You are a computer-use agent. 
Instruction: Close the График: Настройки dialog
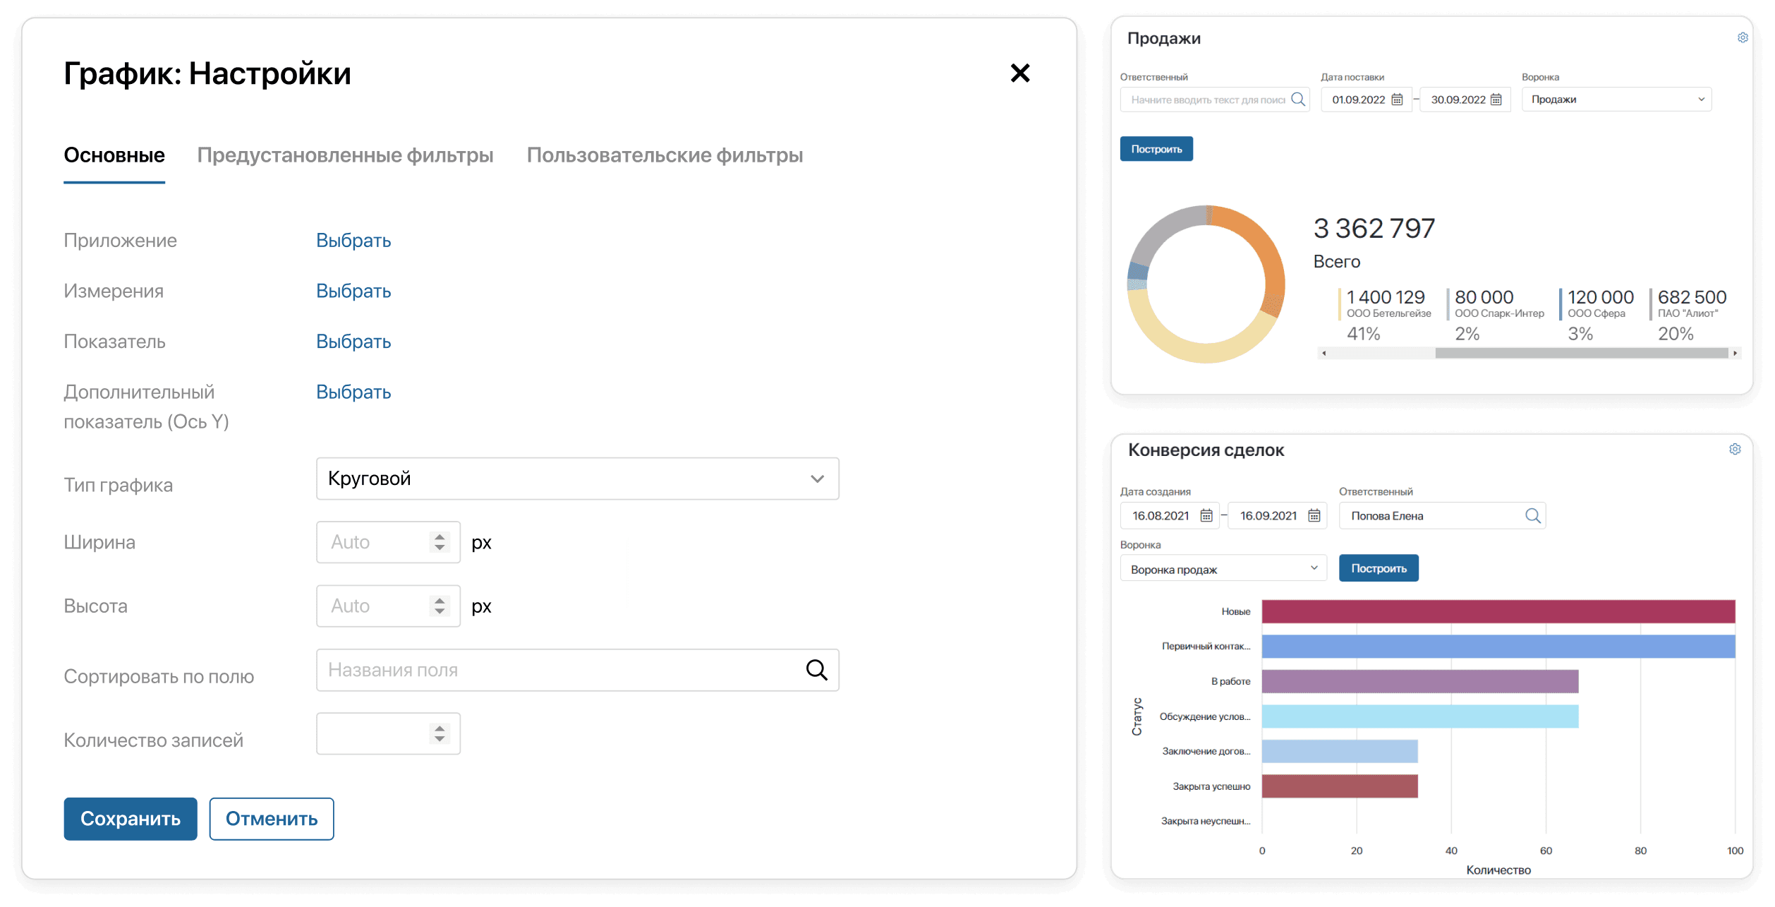click(1020, 73)
